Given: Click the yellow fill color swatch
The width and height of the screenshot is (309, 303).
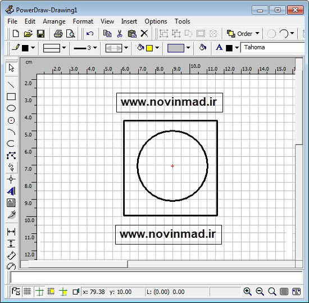Looking at the screenshot, I should coord(149,48).
